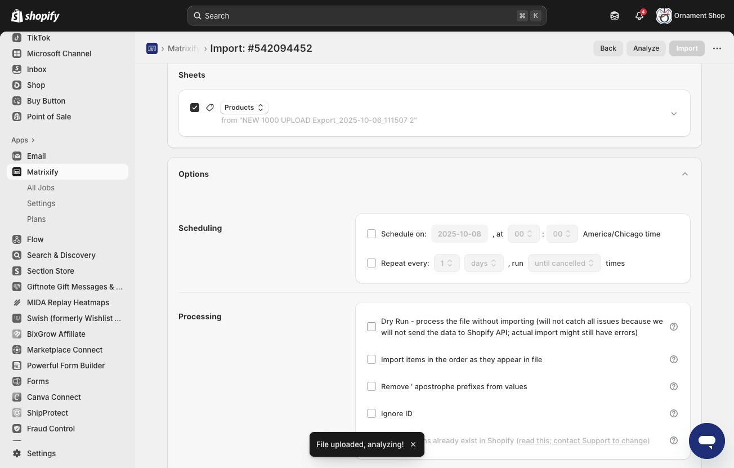734x468 pixels.
Task: Open the read this; contact Support link
Action: coord(583,440)
